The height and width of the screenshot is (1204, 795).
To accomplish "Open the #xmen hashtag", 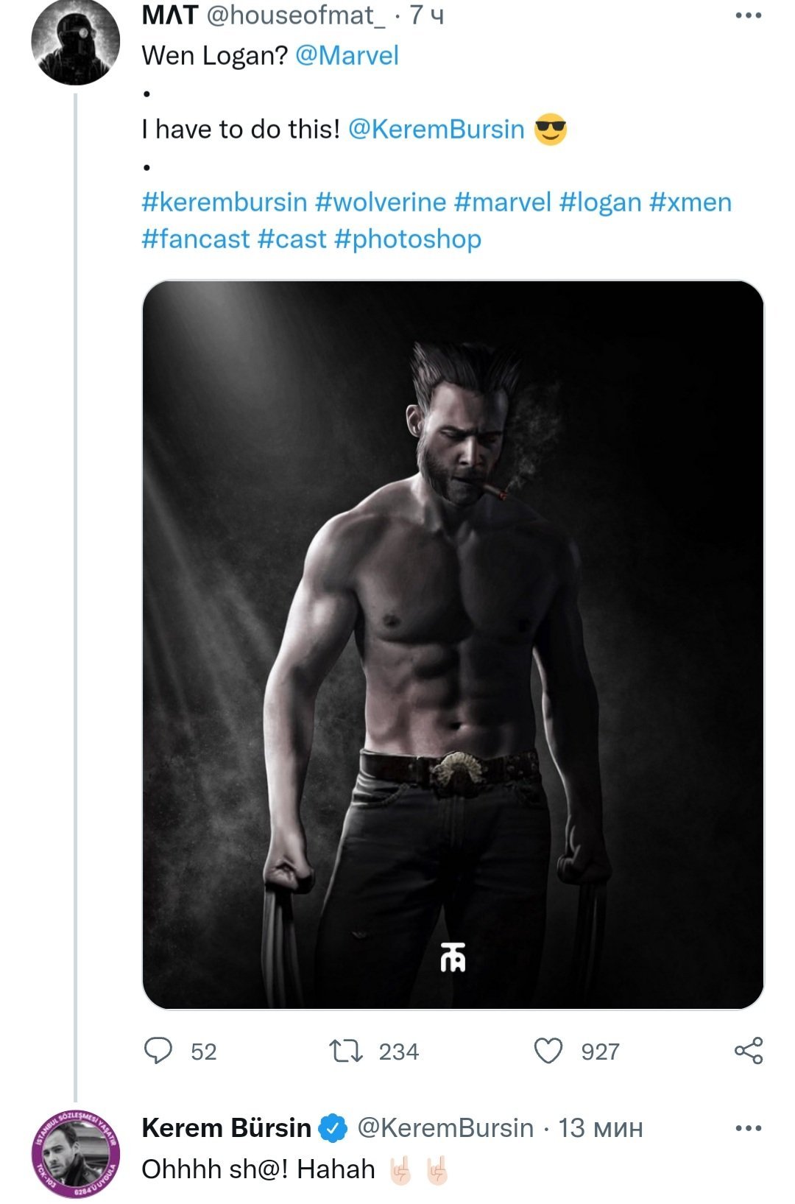I will point(690,203).
